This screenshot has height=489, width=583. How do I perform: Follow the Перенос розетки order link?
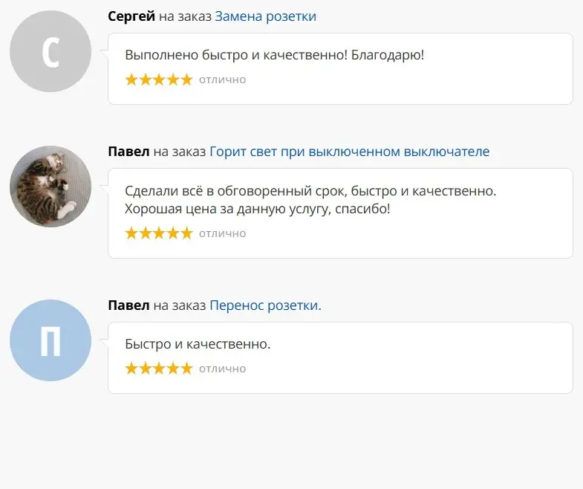pos(265,305)
